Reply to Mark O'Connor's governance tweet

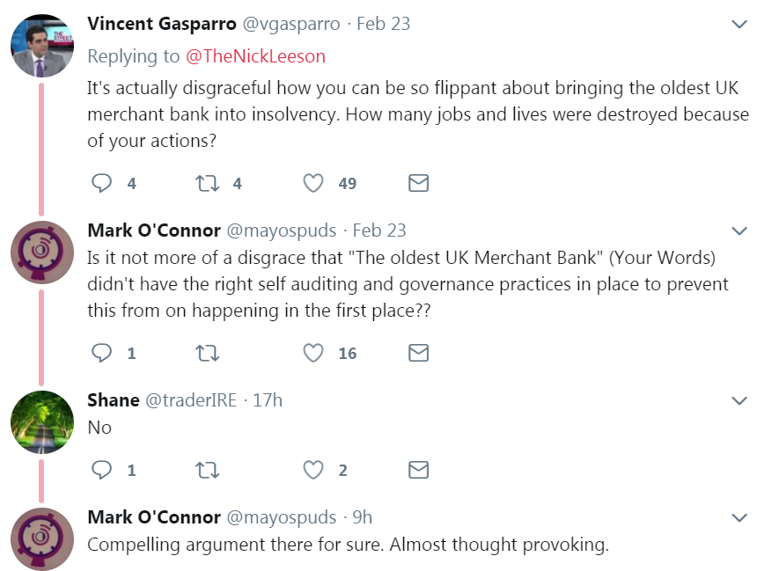103,353
